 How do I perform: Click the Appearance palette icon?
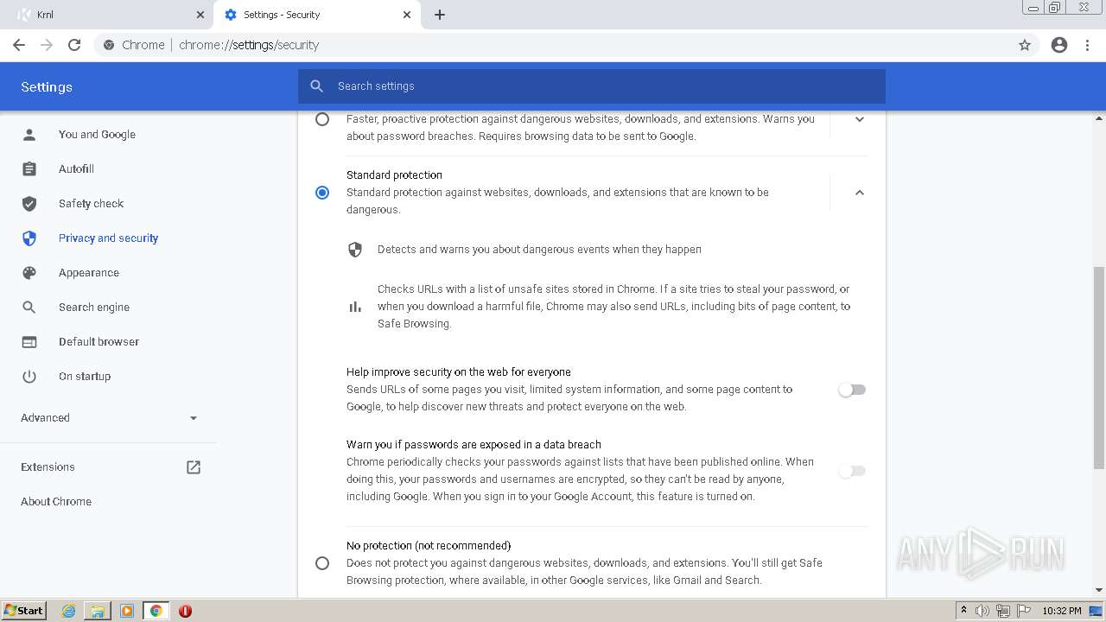point(29,273)
